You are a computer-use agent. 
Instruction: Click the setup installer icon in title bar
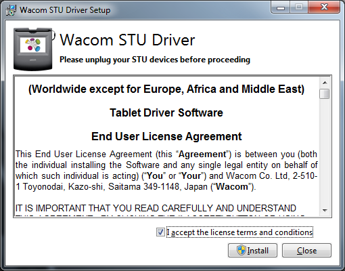tap(11, 10)
